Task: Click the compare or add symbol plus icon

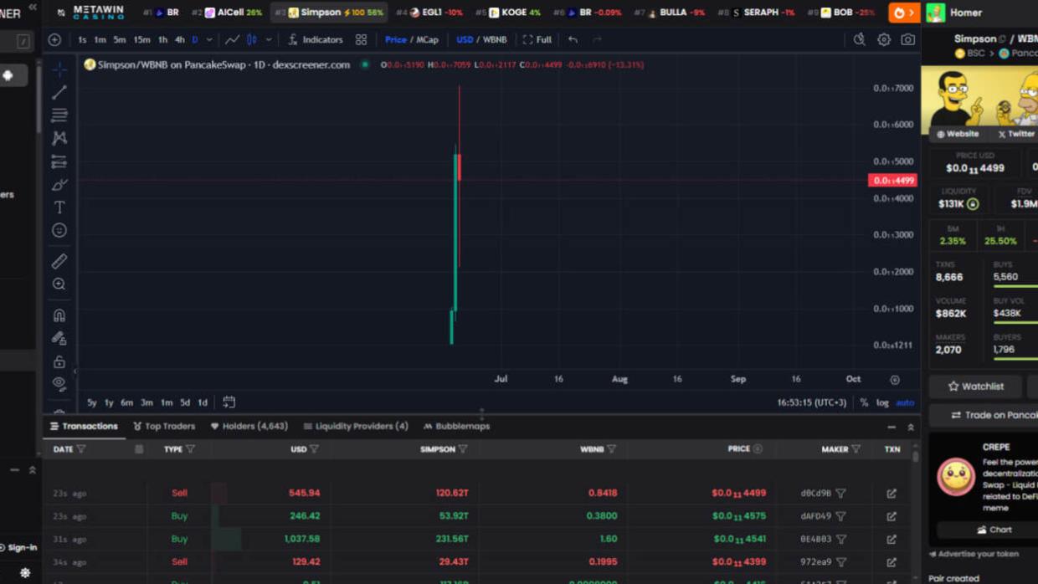Action: click(54, 39)
